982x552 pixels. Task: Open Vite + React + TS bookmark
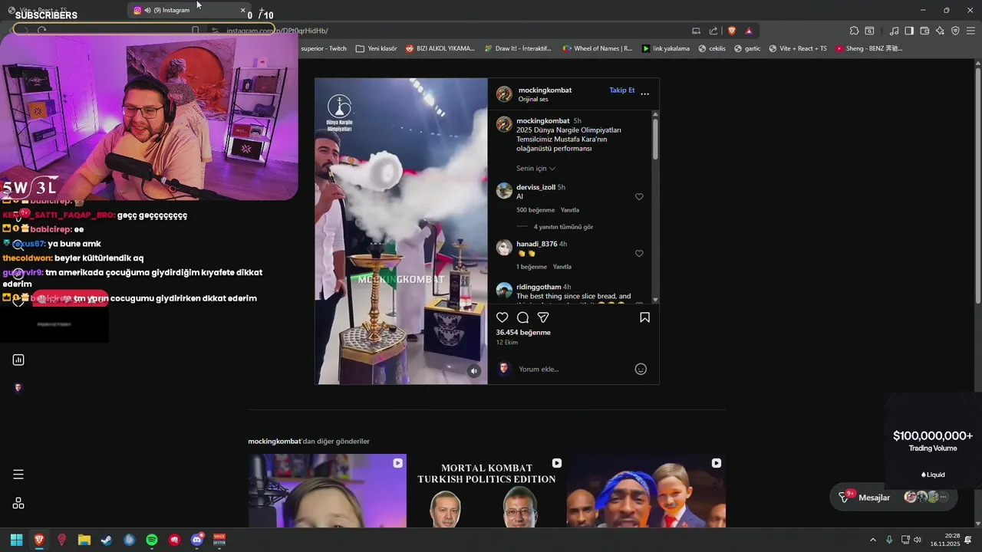797,48
